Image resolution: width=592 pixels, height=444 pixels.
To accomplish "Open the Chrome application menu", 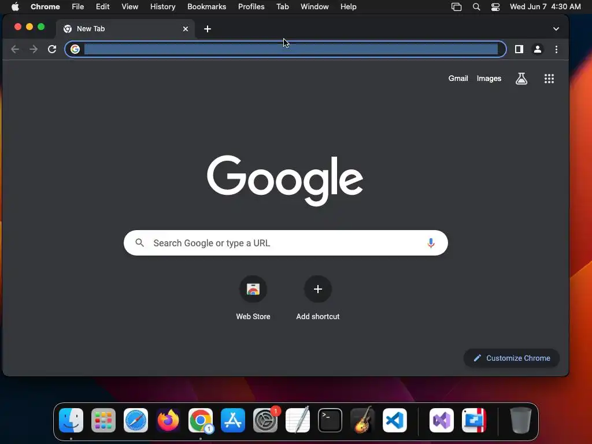I will [x=45, y=7].
